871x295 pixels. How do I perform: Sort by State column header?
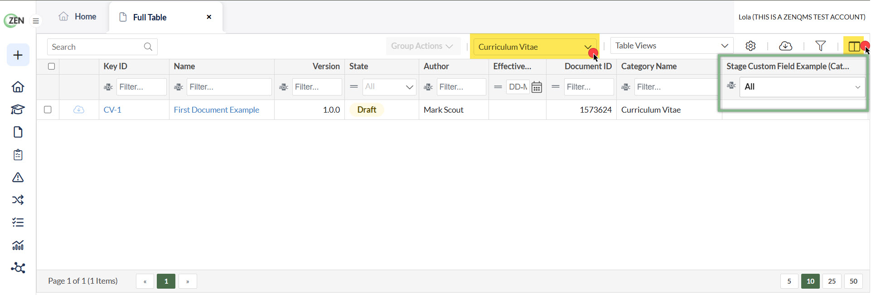point(358,67)
